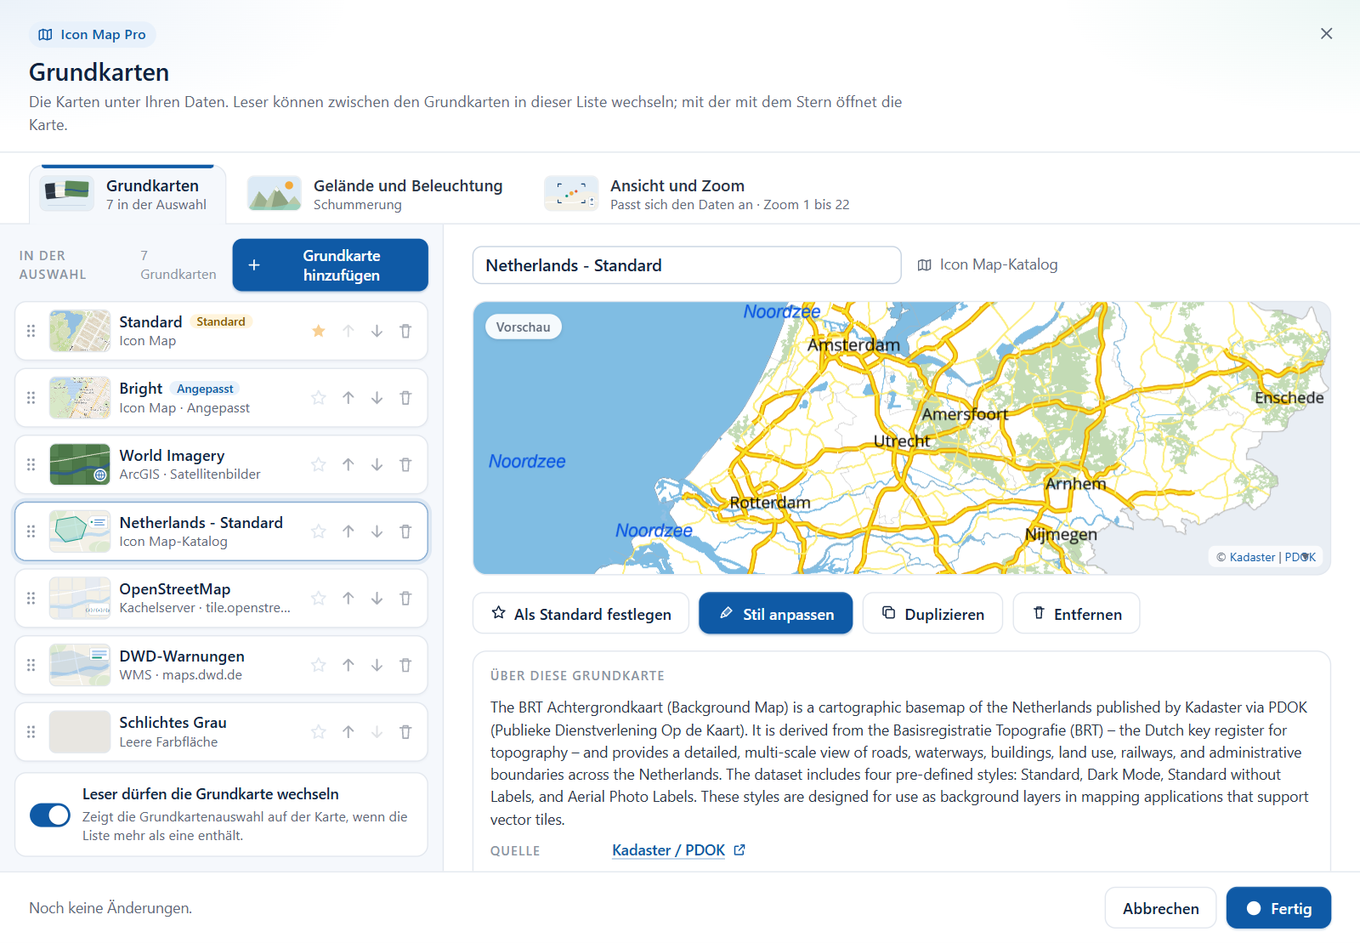
Task: Select Schlichtes Grau basemap swatch
Action: (80, 732)
